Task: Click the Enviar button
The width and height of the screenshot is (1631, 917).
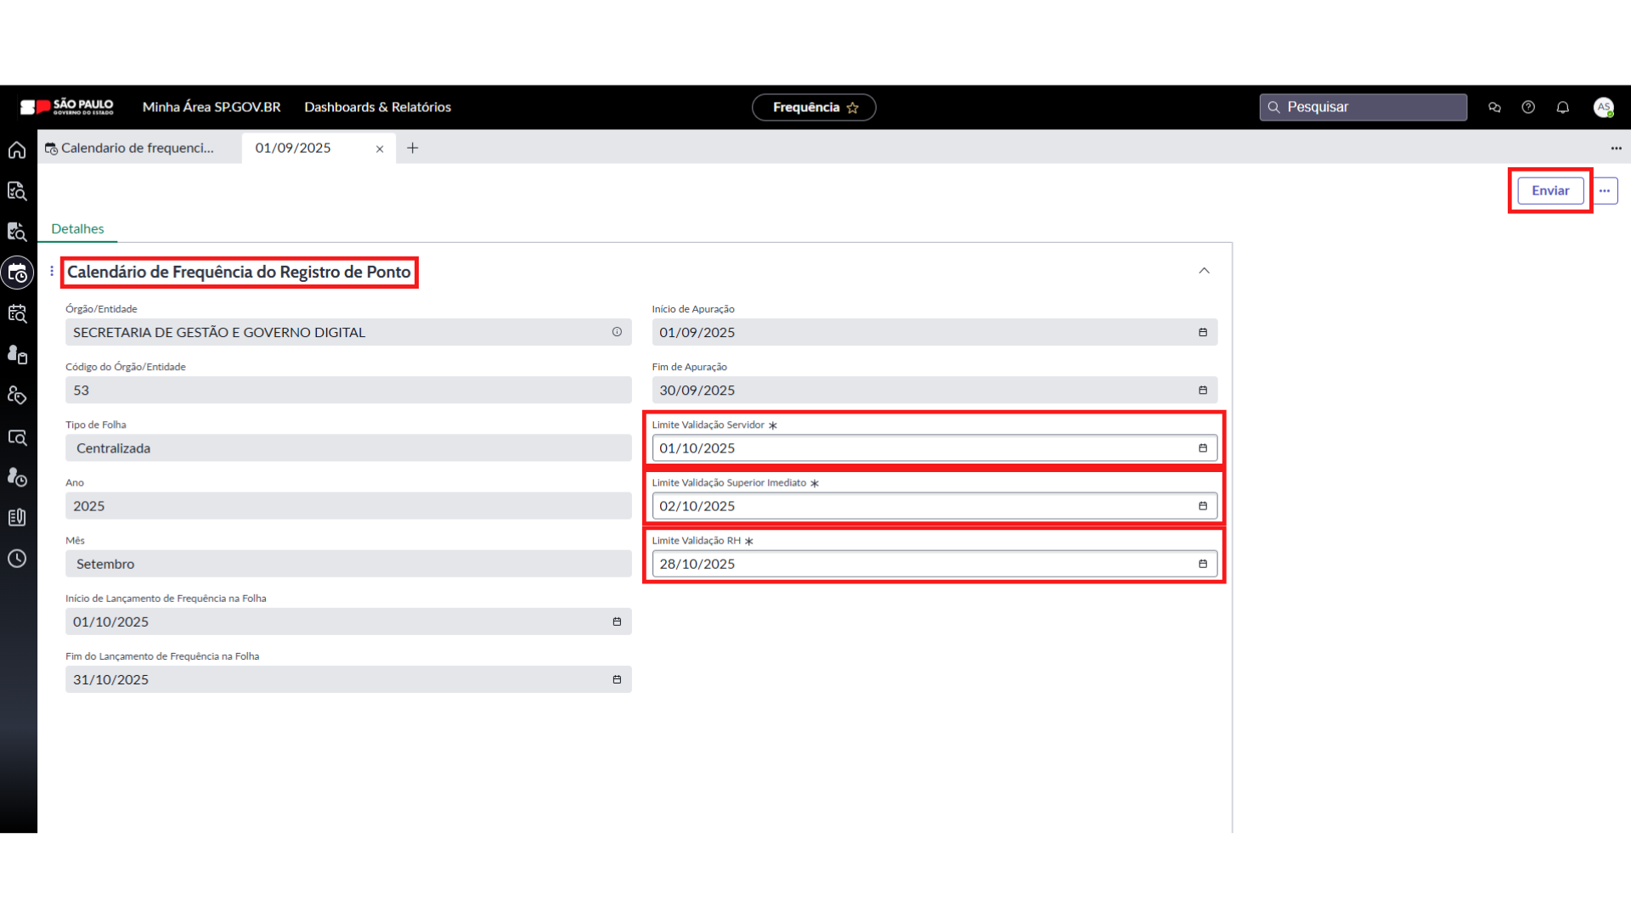Action: (1549, 191)
